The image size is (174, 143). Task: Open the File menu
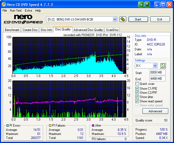(5, 11)
